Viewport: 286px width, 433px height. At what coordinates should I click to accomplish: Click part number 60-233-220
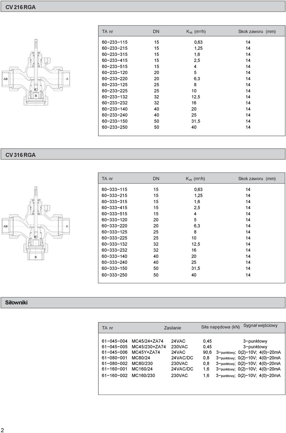pos(114,79)
